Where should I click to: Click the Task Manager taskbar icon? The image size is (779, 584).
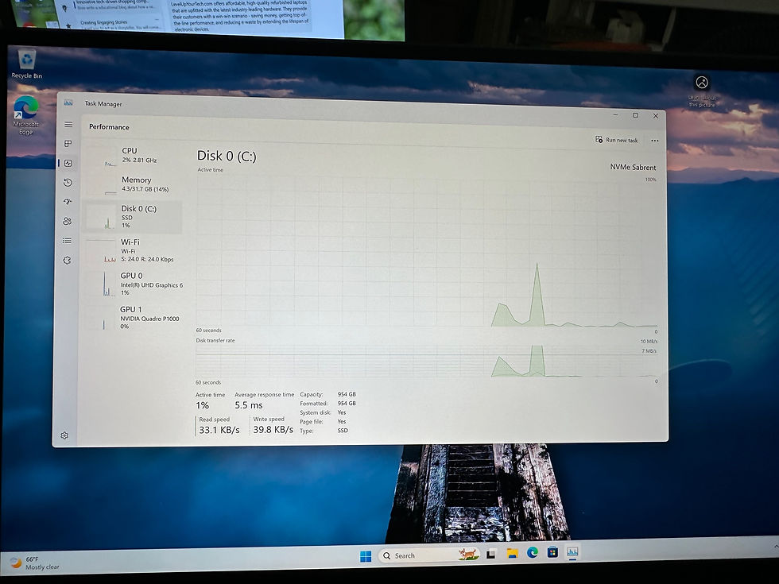click(x=572, y=551)
